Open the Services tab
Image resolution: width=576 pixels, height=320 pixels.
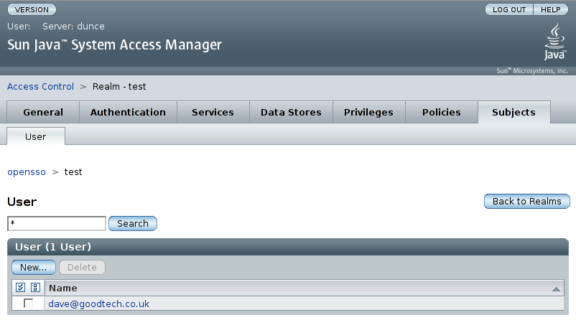(x=213, y=113)
